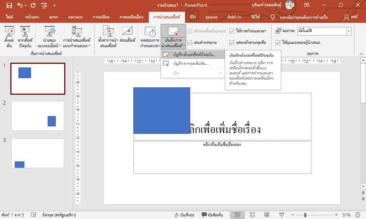This screenshot has width=366, height=219.
Task: Click the zoom slider in the status bar
Action: click(305, 215)
